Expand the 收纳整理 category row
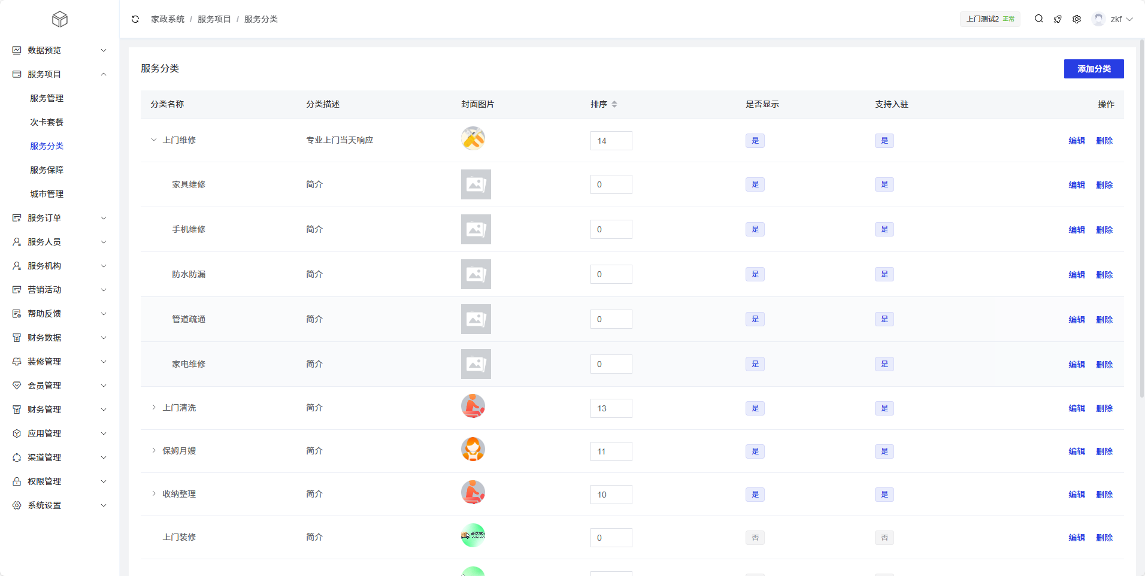 [x=154, y=494]
